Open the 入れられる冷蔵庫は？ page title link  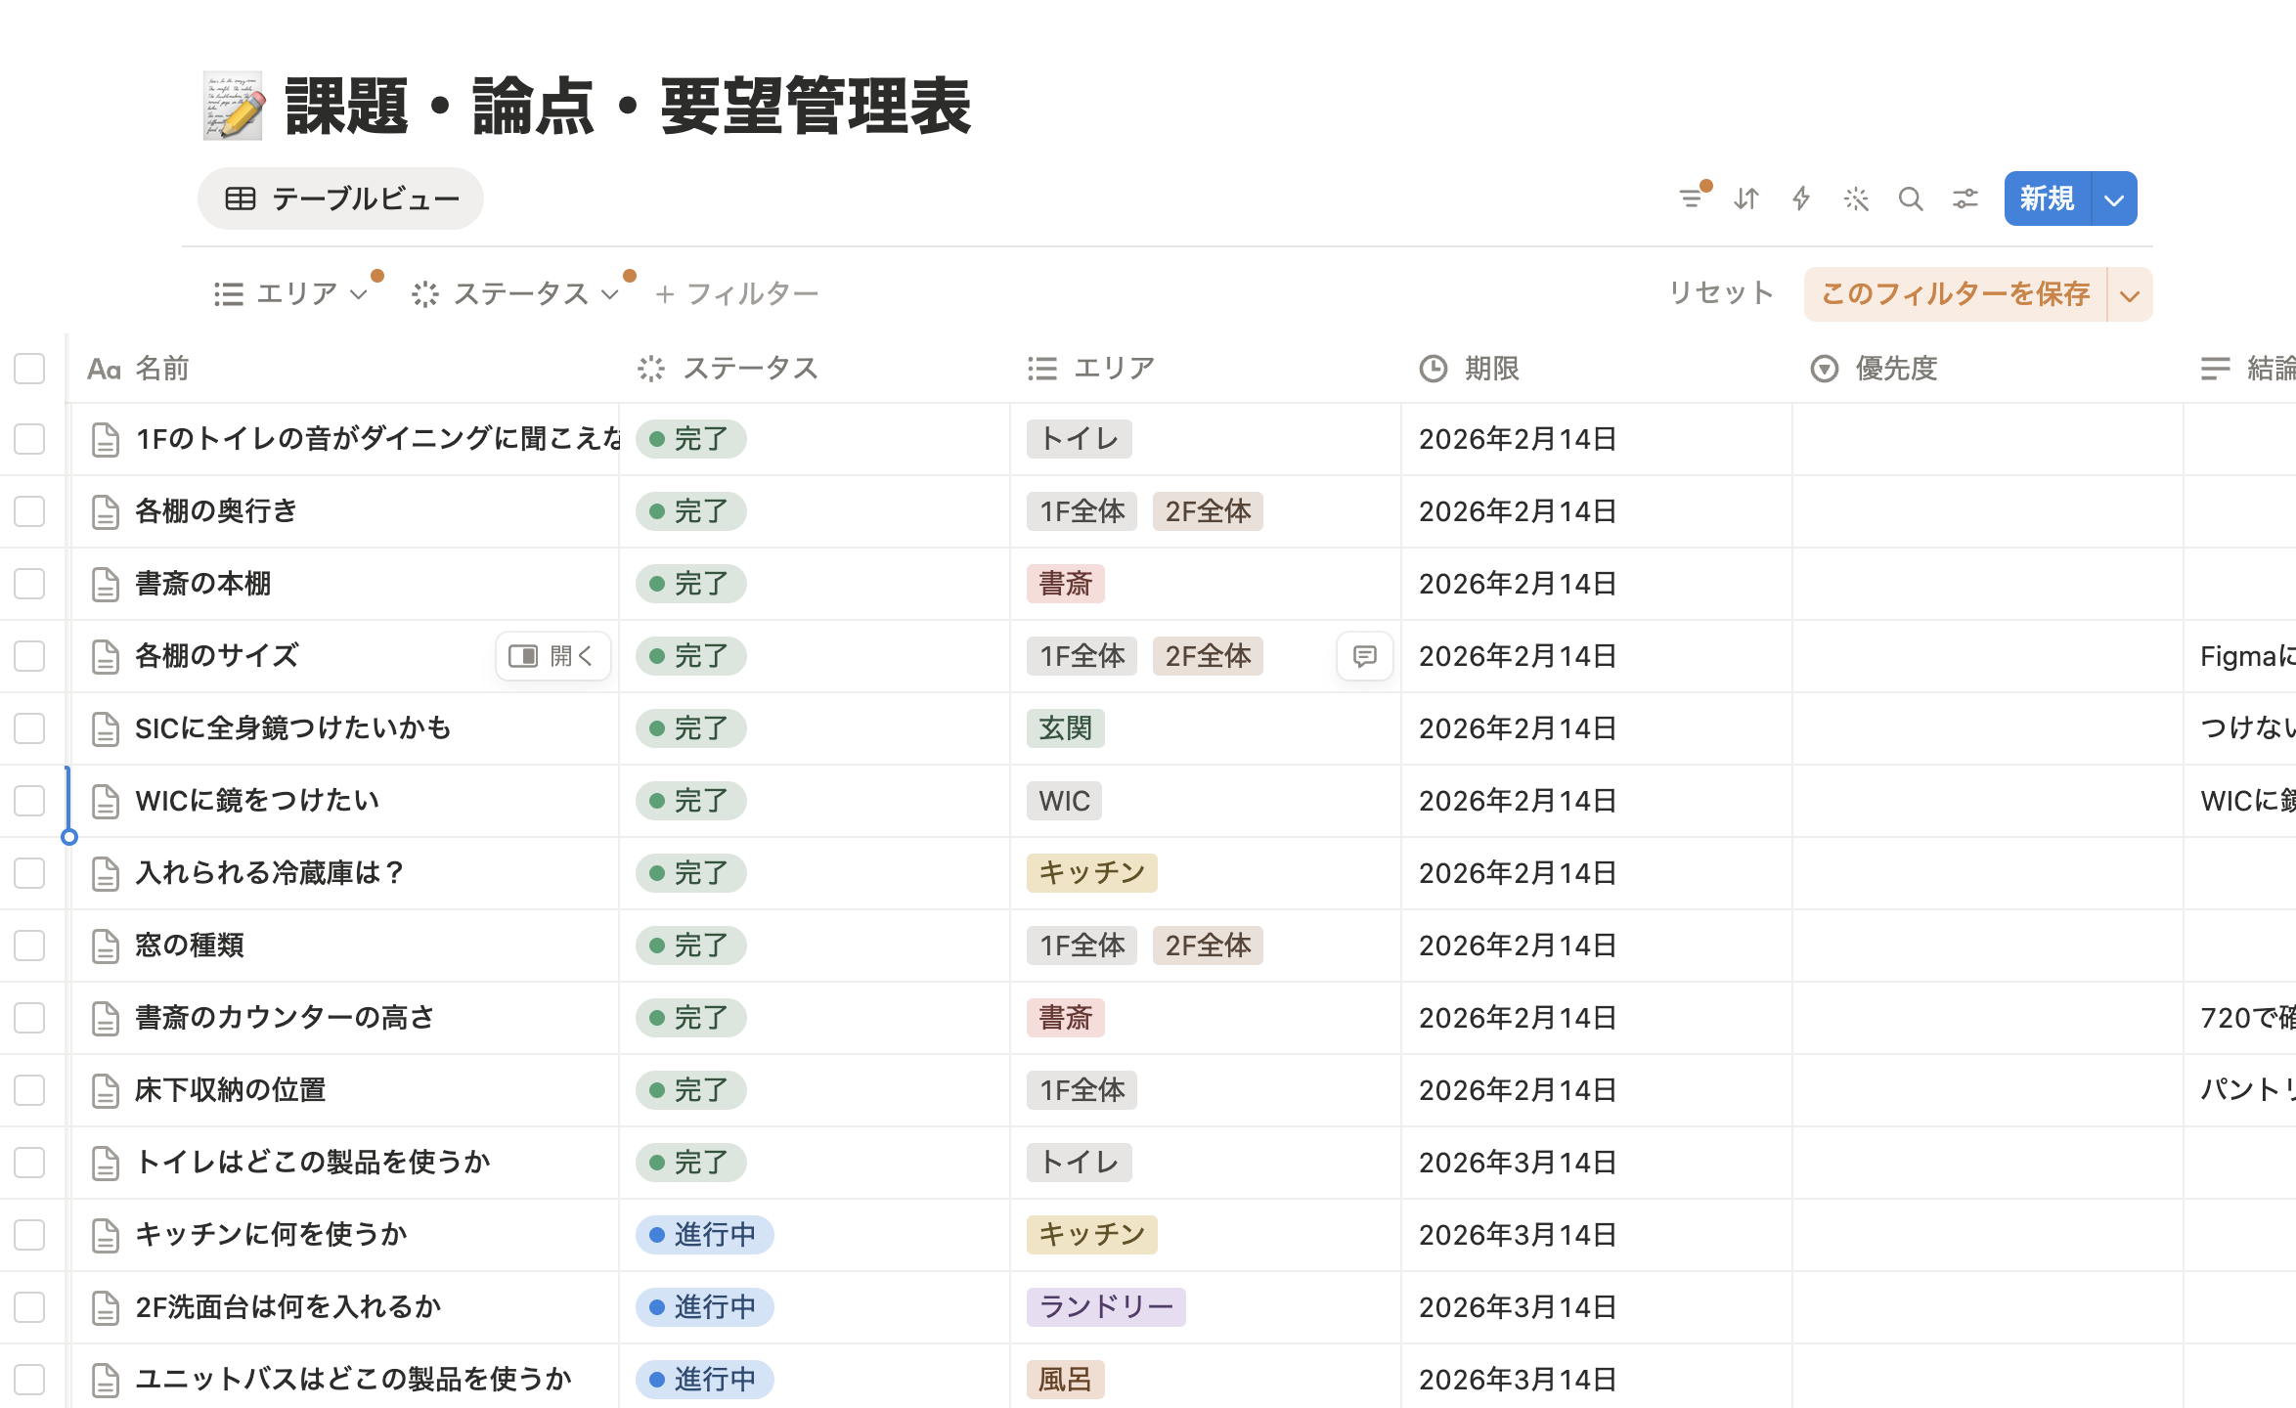coord(270,872)
